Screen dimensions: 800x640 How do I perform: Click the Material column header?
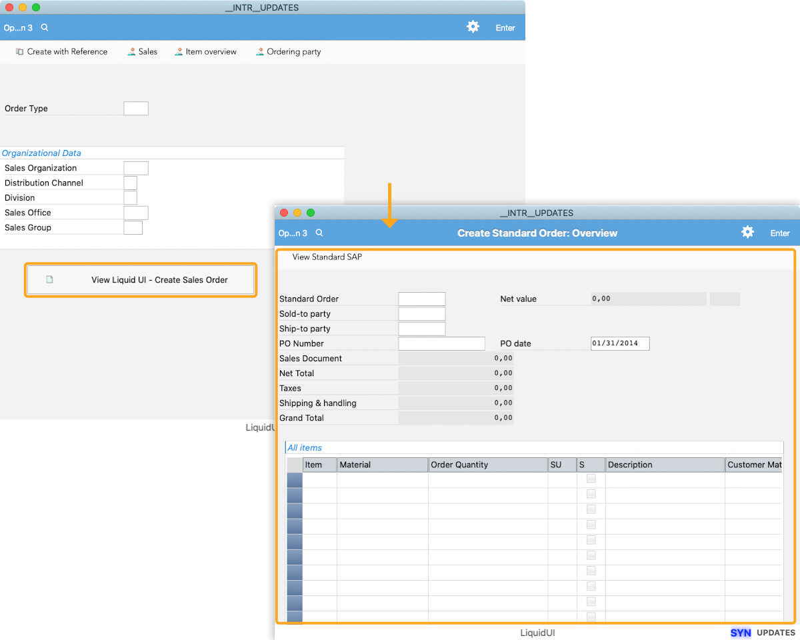click(x=382, y=465)
